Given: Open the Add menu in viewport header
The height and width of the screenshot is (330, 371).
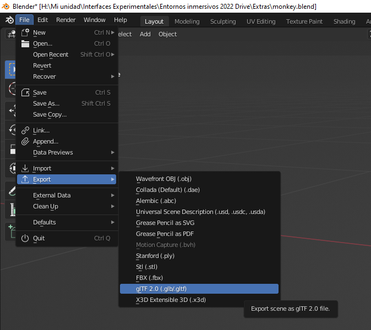Looking at the screenshot, I should click(x=145, y=34).
